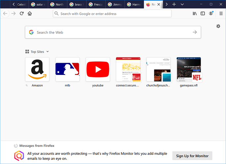Open the churchofjesuschrist top site tile
Viewport: 226px width, 164px height.
158,69
